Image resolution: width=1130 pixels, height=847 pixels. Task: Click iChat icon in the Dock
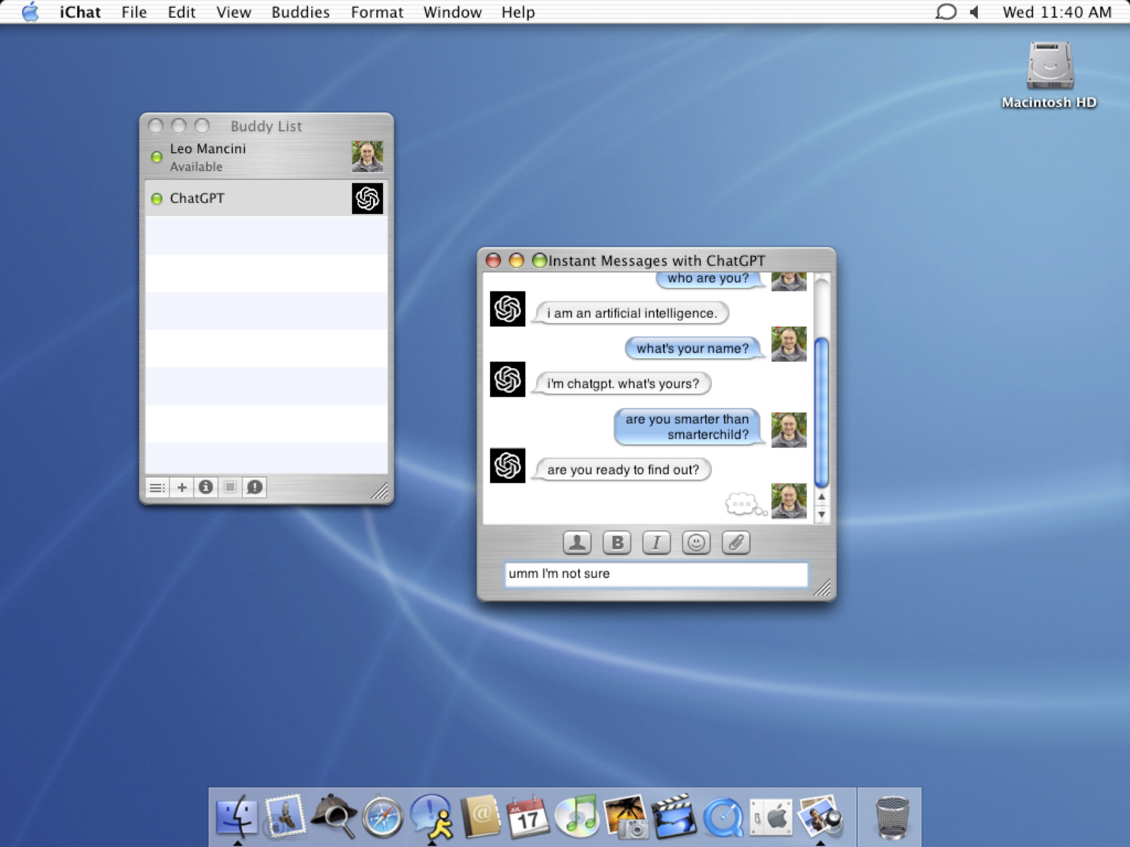click(x=432, y=816)
